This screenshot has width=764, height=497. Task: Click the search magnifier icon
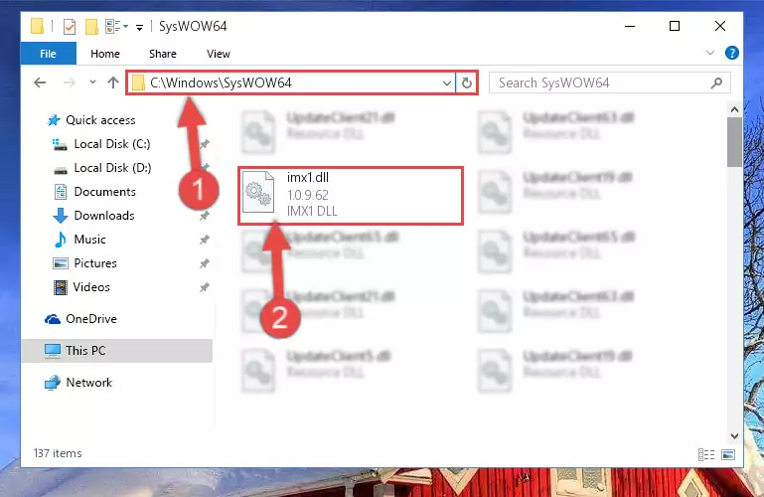716,83
